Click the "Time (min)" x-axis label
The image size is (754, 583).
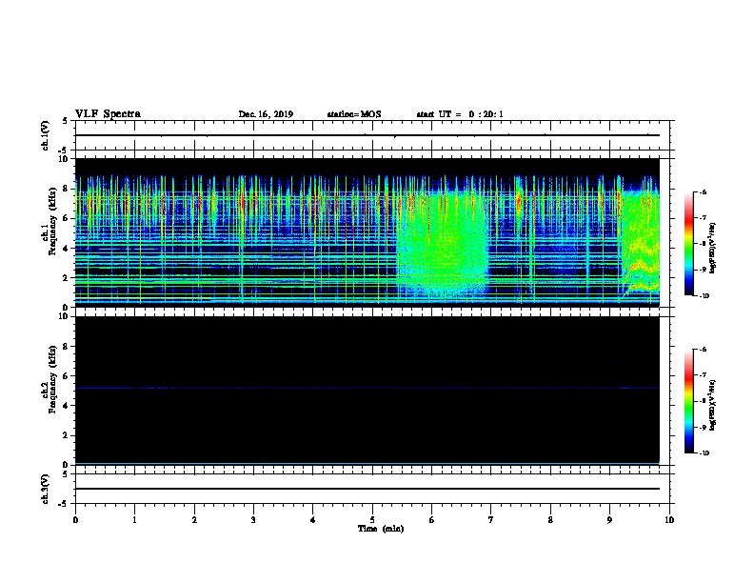pyautogui.click(x=381, y=529)
